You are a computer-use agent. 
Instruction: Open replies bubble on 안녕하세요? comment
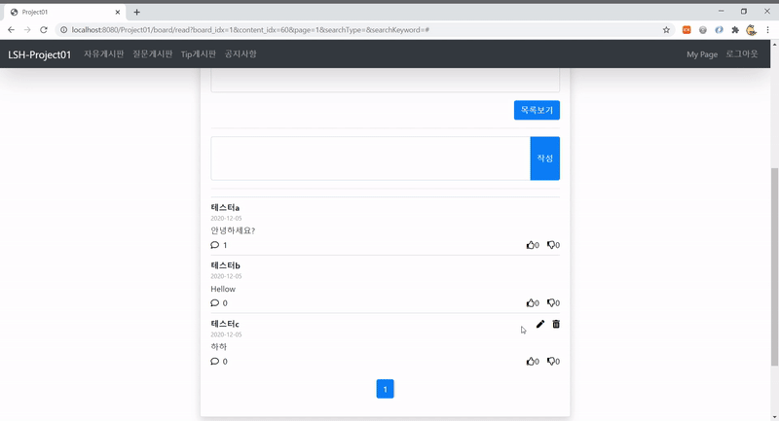click(x=214, y=245)
